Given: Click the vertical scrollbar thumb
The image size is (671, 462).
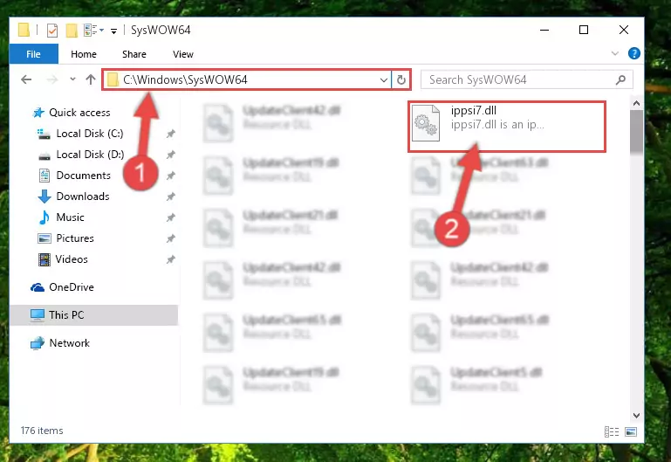Looking at the screenshot, I should click(636, 131).
